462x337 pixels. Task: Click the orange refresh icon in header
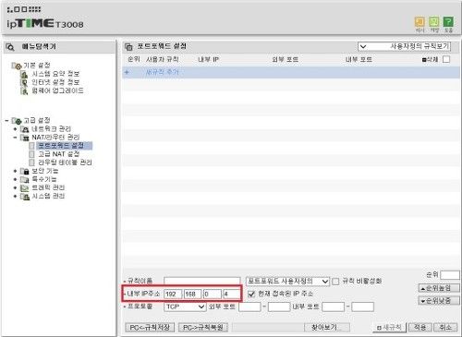(x=419, y=21)
